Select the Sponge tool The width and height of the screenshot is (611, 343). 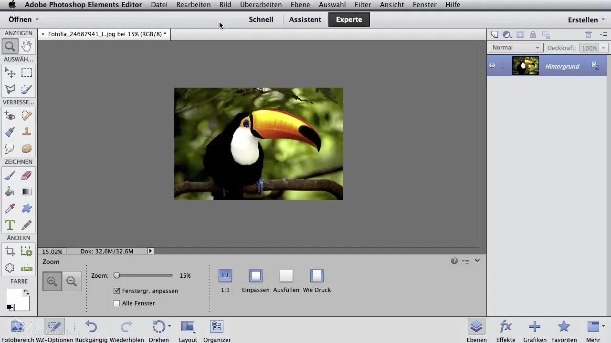(x=27, y=149)
